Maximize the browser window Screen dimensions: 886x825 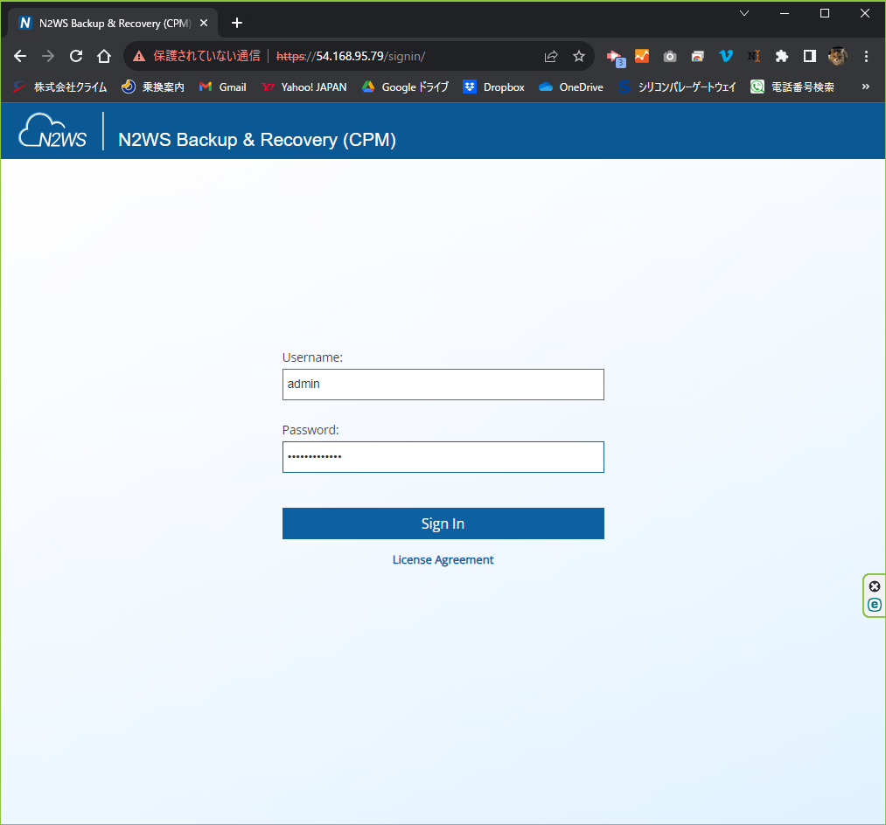tap(825, 14)
